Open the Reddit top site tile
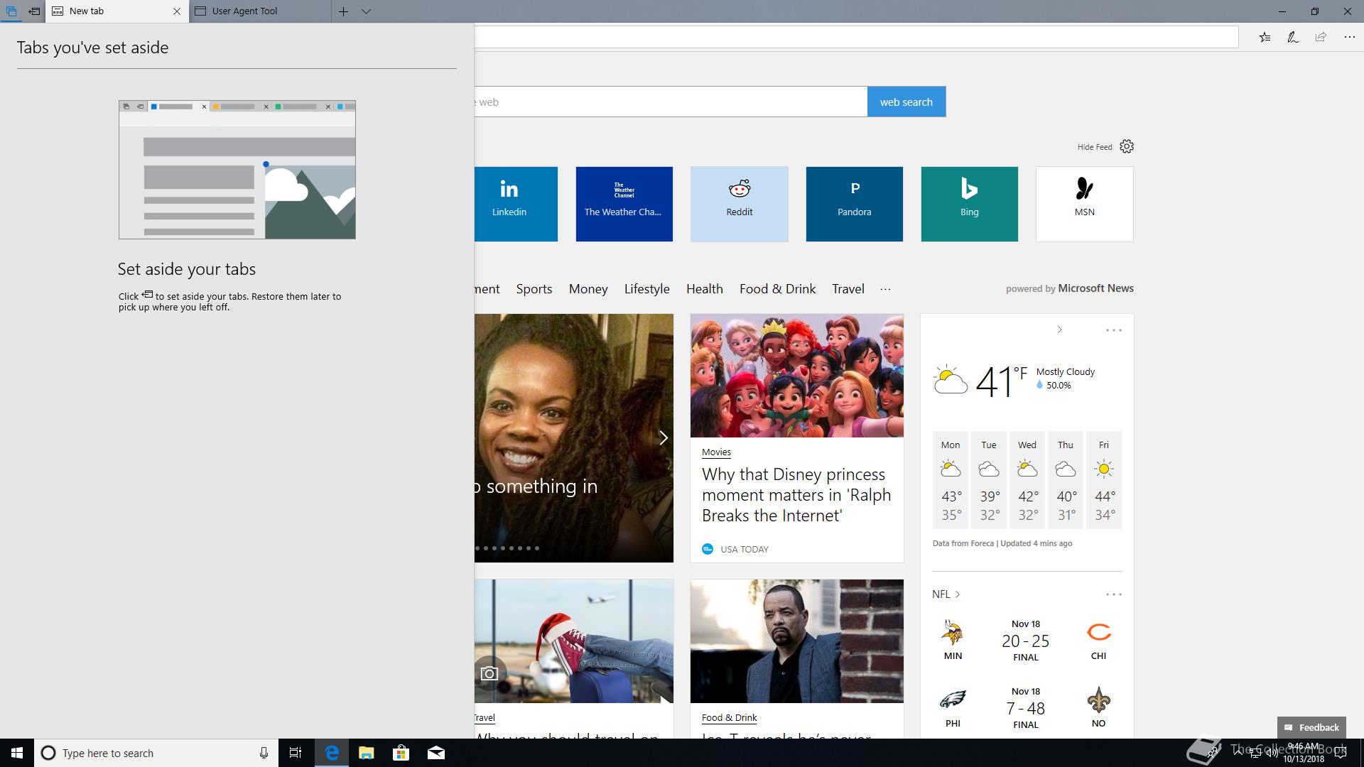Viewport: 1364px width, 767px height. [x=739, y=205]
